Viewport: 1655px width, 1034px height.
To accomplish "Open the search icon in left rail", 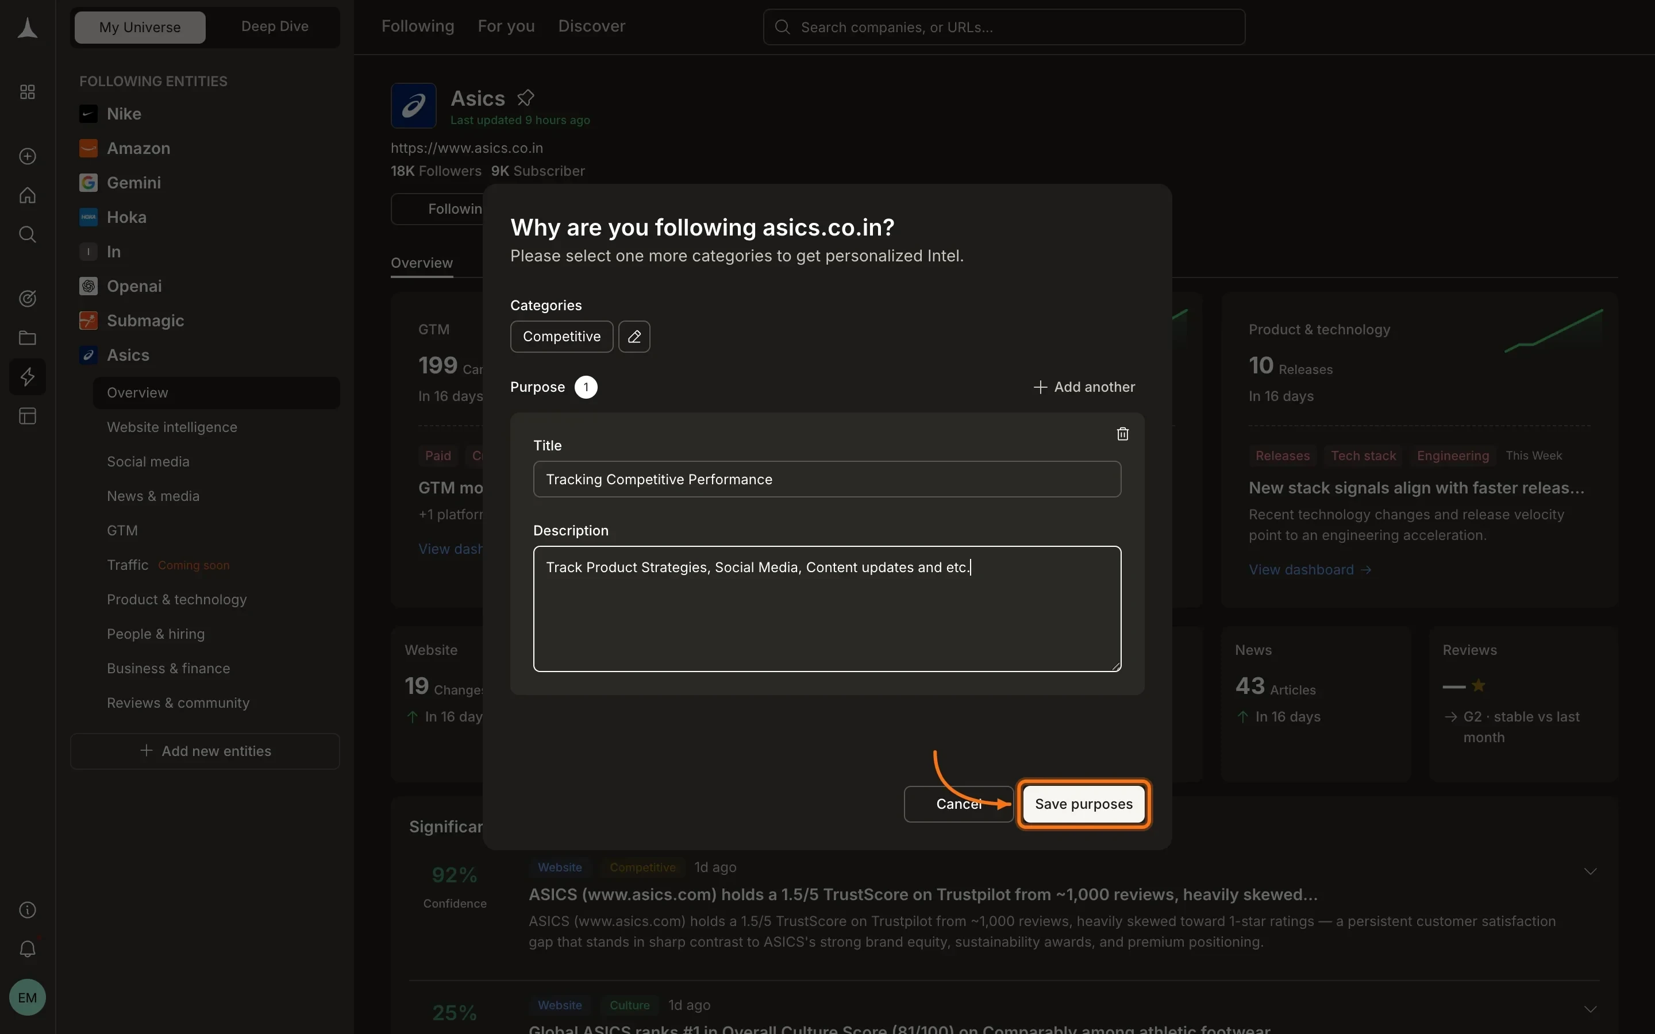I will click(28, 234).
